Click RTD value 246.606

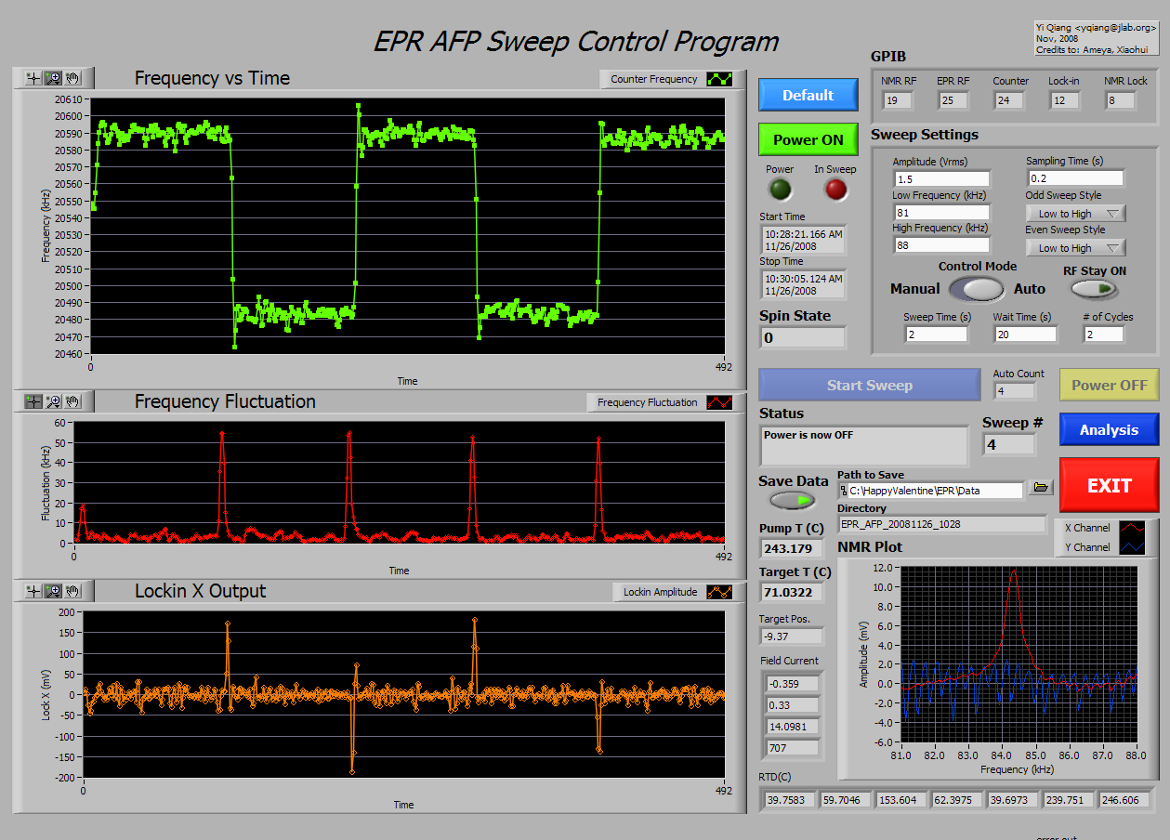(x=1124, y=799)
